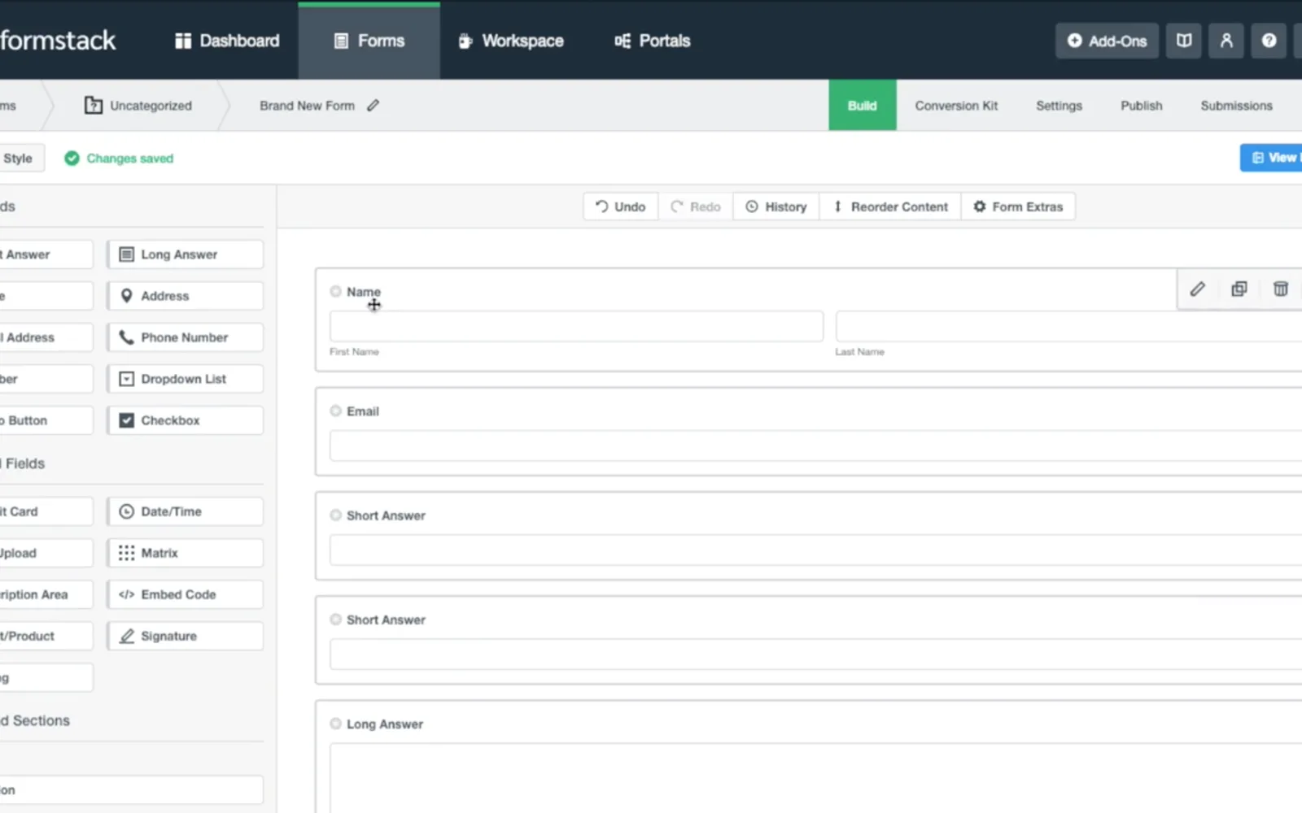Add a Dropdown List field
1302x813 pixels.
click(x=185, y=379)
